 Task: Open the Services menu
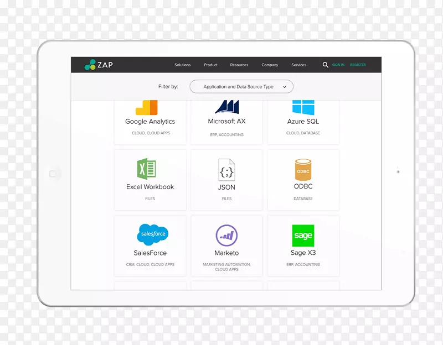pyautogui.click(x=299, y=65)
